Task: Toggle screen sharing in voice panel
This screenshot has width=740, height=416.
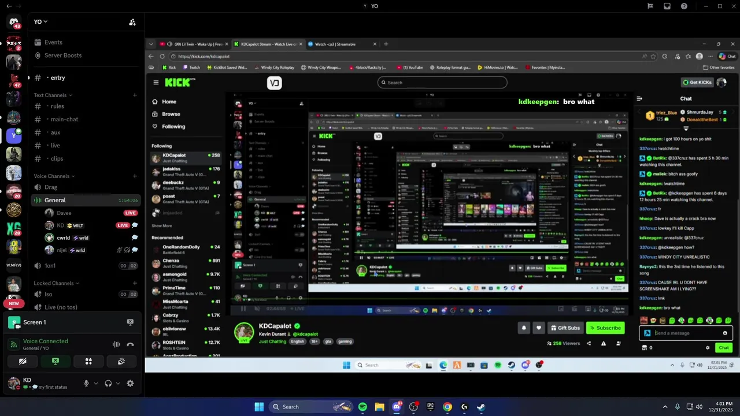Action: coord(55,361)
